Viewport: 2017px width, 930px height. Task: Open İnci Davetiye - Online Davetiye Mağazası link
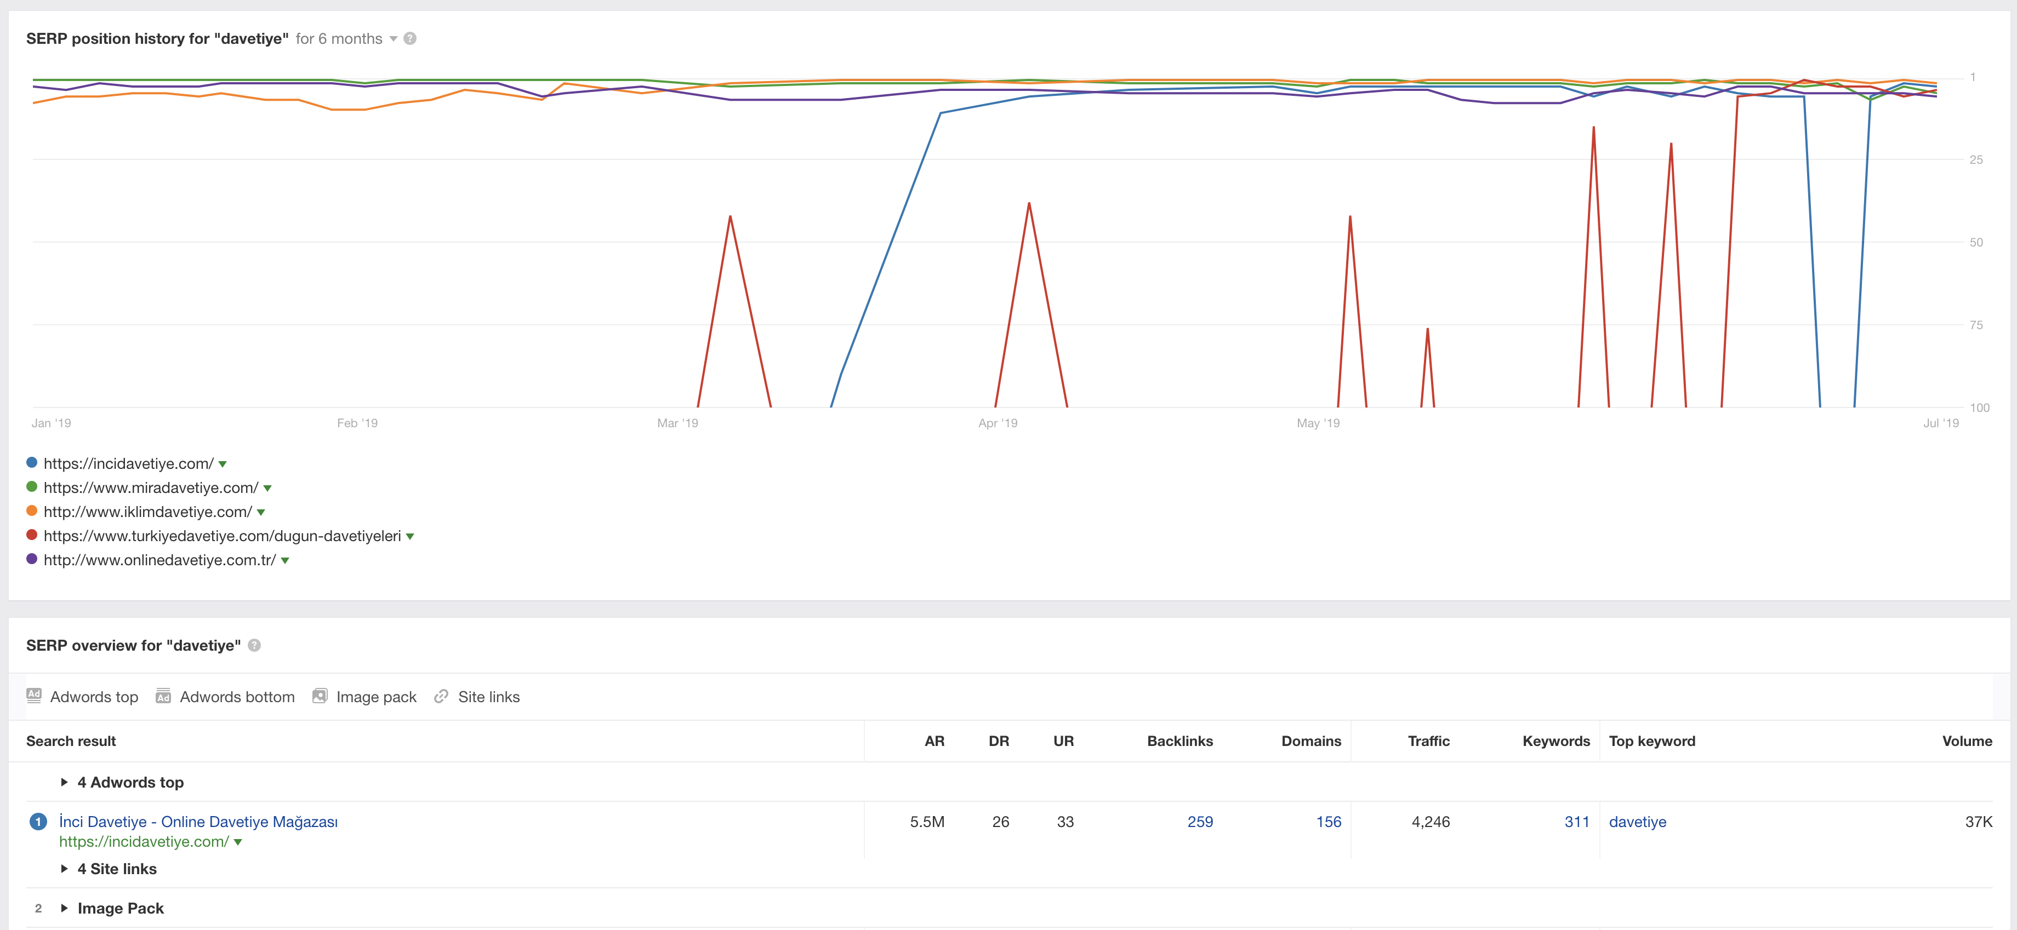[x=199, y=822]
